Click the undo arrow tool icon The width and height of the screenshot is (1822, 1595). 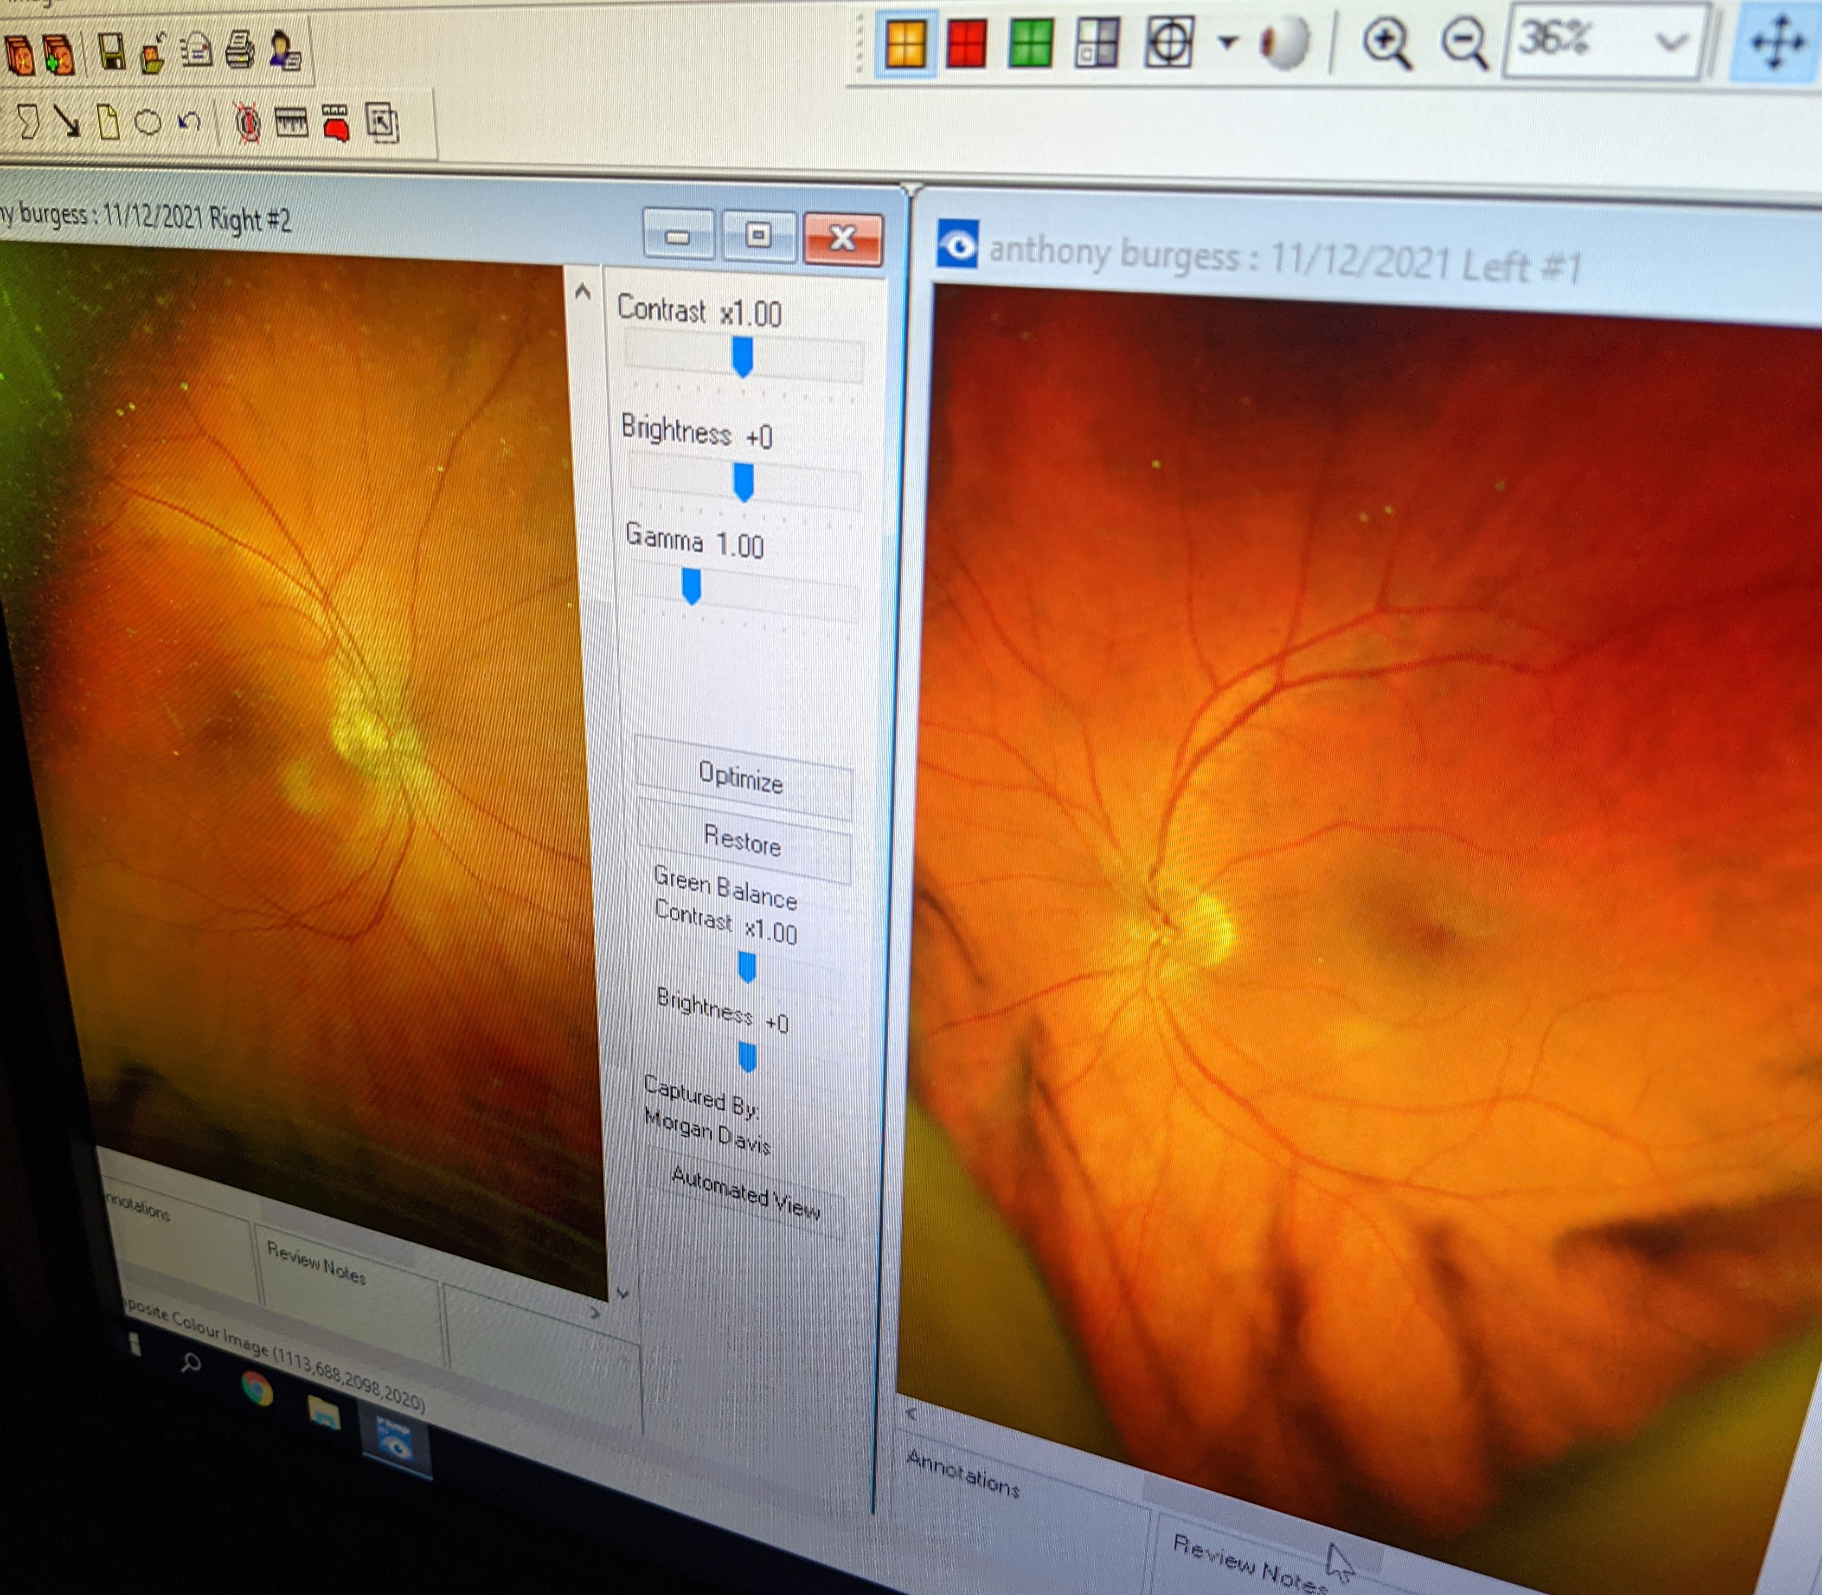189,122
